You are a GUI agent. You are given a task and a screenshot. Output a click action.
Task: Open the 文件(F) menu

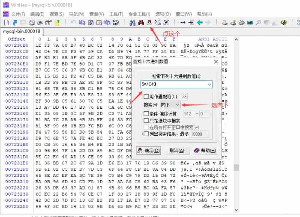coord(18,14)
